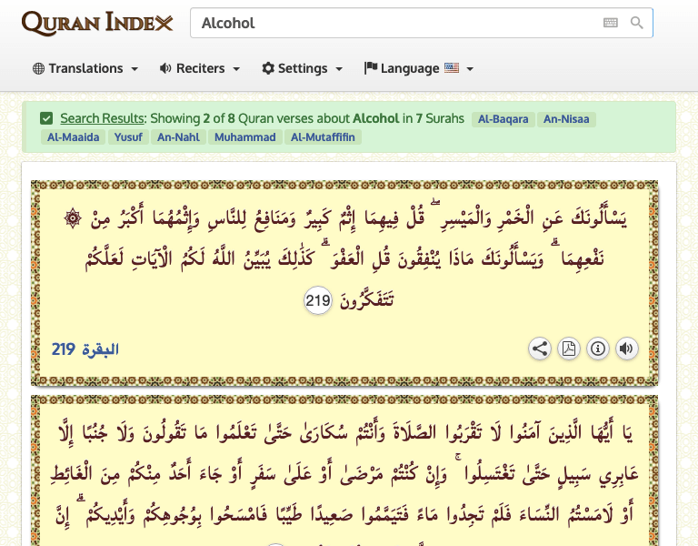Show verse info via the info icon
The height and width of the screenshot is (546, 698).
[598, 349]
